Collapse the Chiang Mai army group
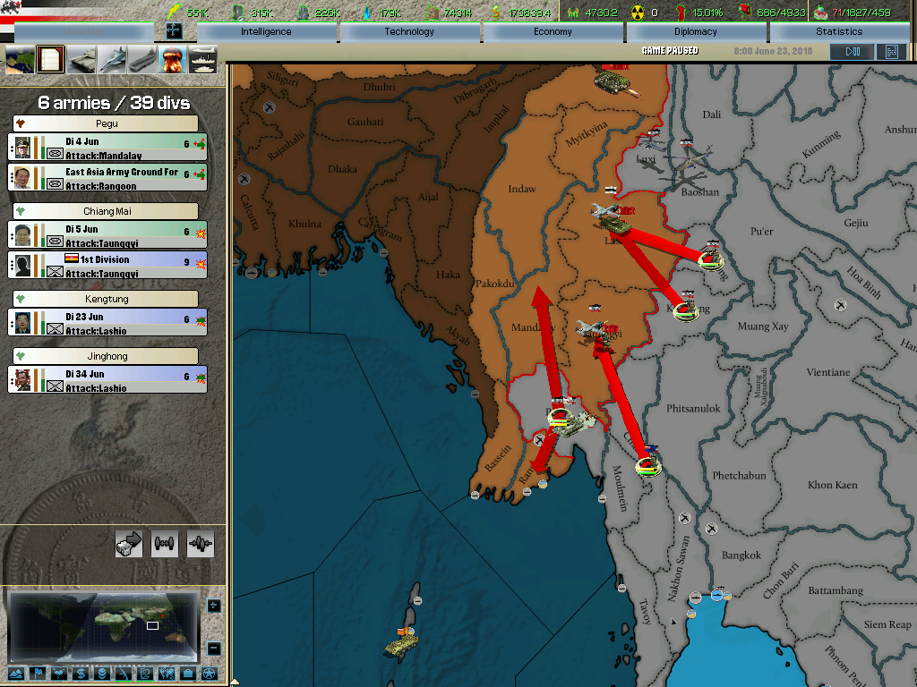This screenshot has height=687, width=917. [x=106, y=211]
